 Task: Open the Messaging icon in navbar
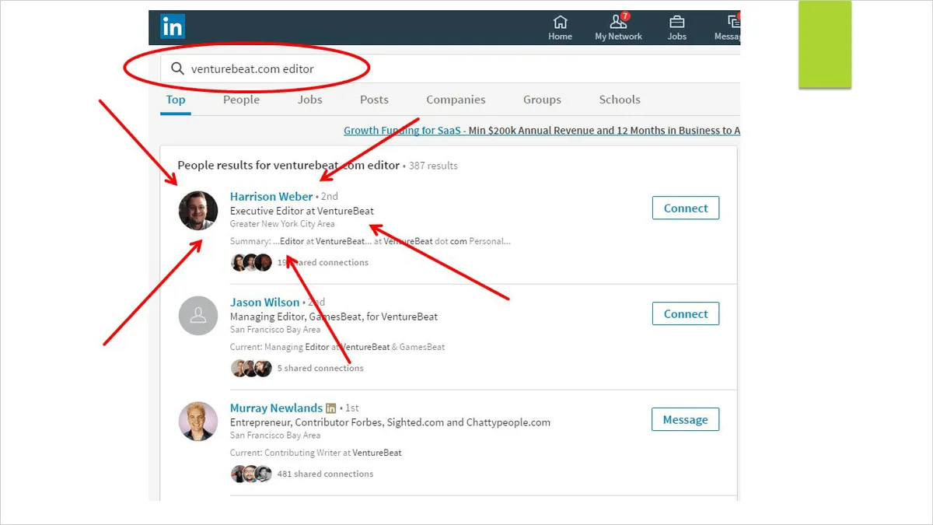pyautogui.click(x=731, y=27)
